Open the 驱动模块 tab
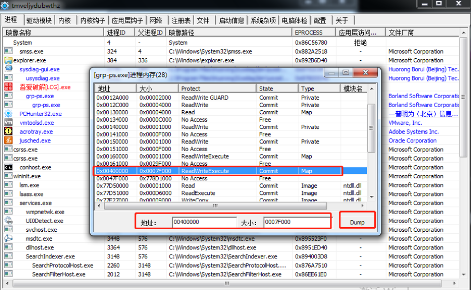This screenshot has height=290, width=471. click(39, 20)
